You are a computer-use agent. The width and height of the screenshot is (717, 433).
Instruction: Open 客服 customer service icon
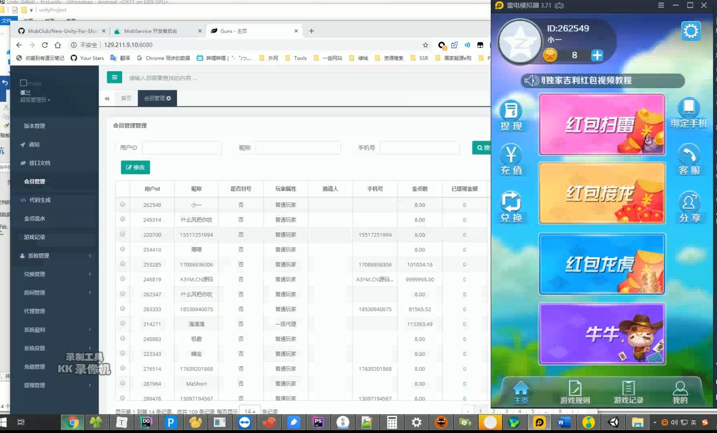point(689,159)
